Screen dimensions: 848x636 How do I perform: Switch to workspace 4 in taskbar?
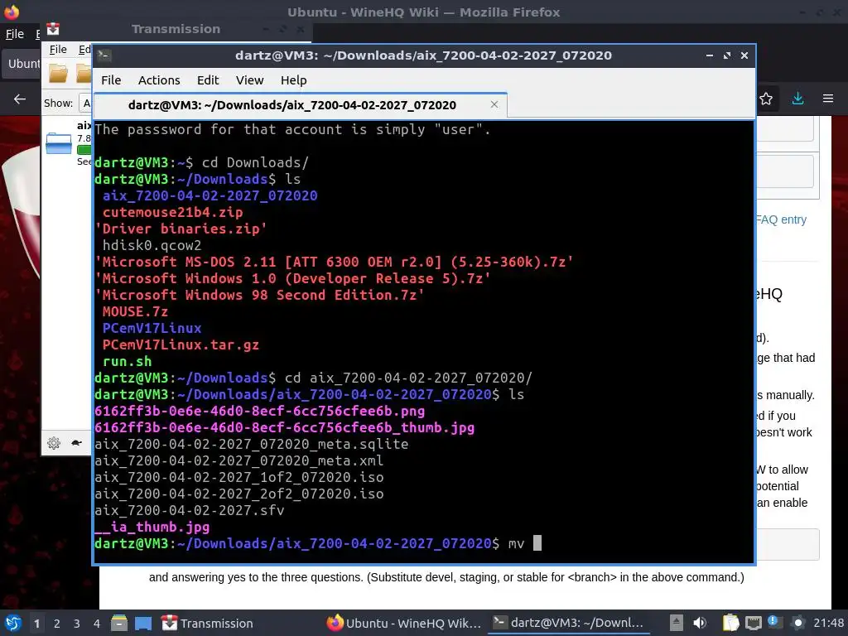(x=97, y=624)
